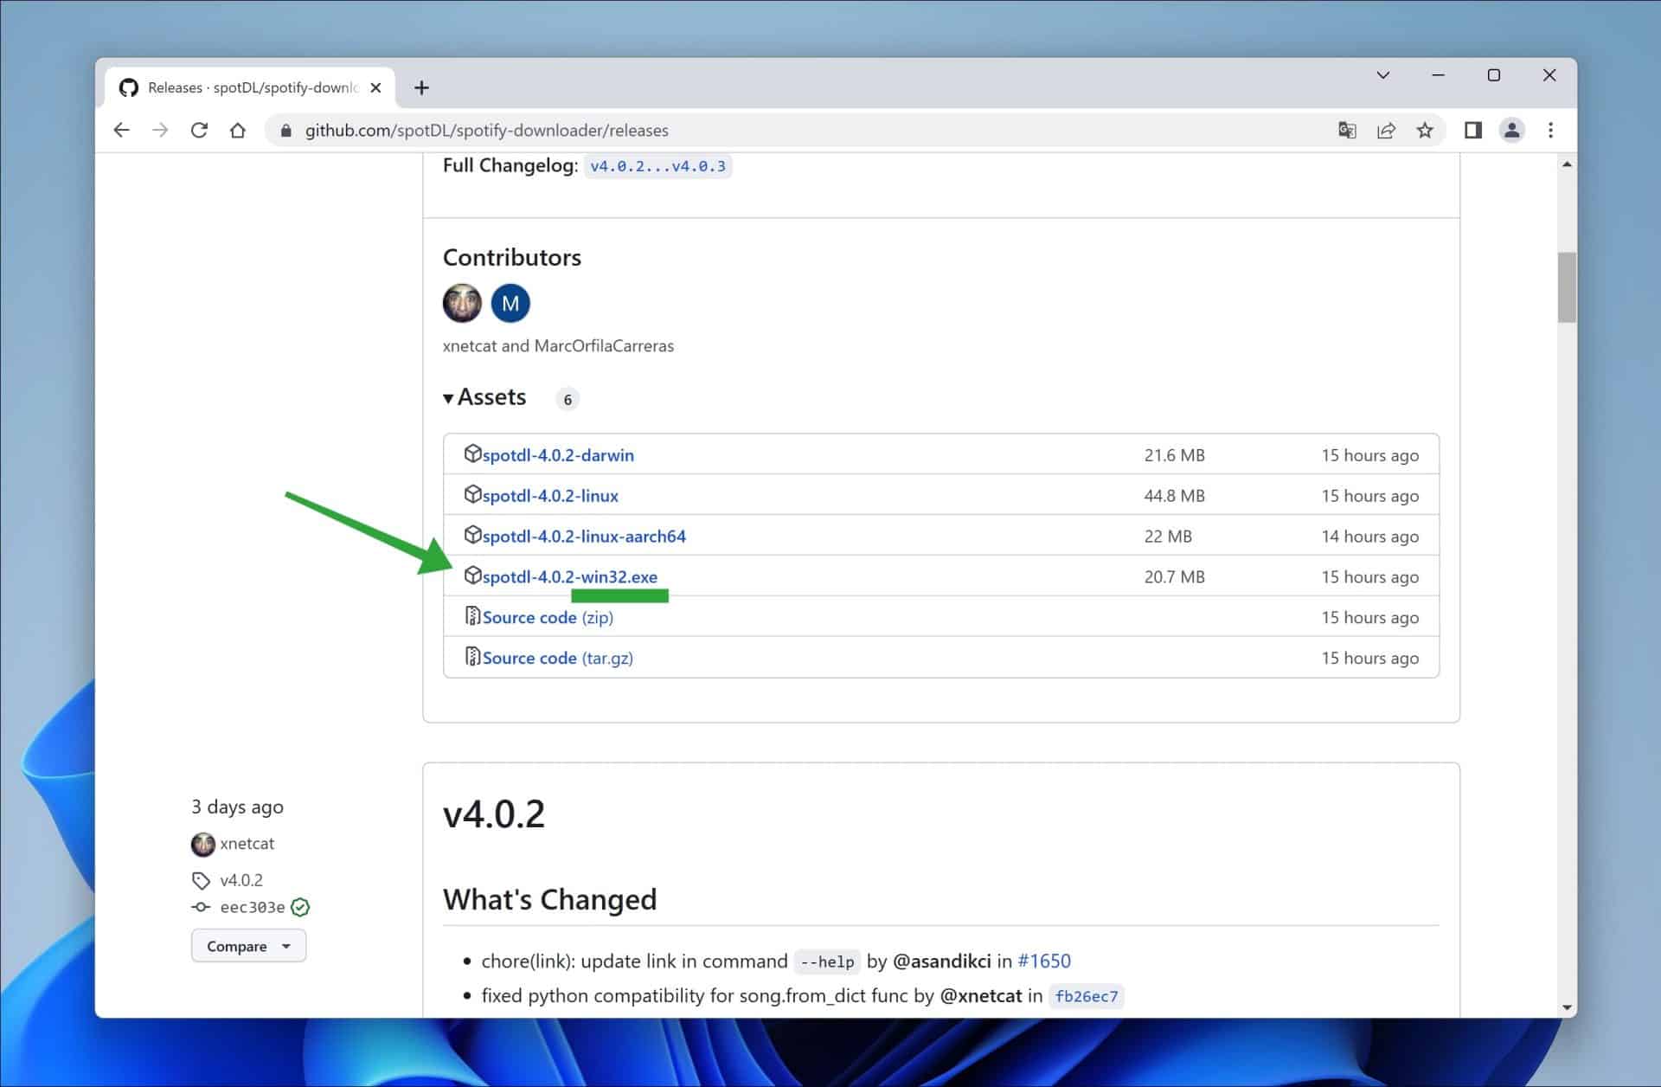
Task: Download spotdl-4.0.2-win32.exe asset
Action: (x=569, y=576)
